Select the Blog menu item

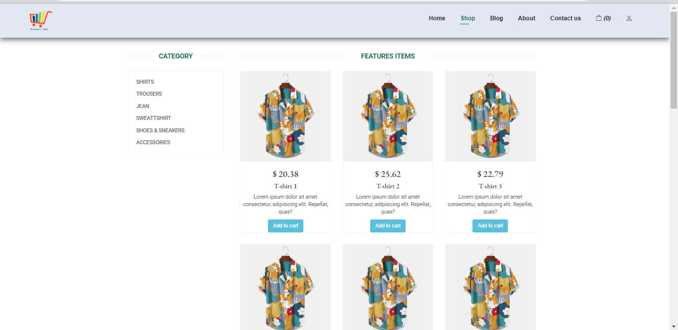pyautogui.click(x=496, y=18)
